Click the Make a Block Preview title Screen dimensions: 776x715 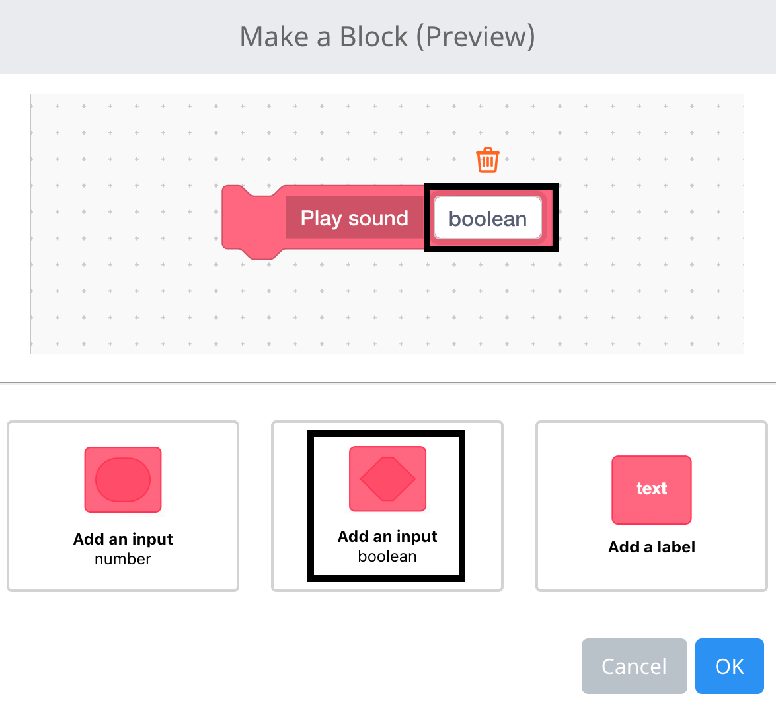(387, 36)
